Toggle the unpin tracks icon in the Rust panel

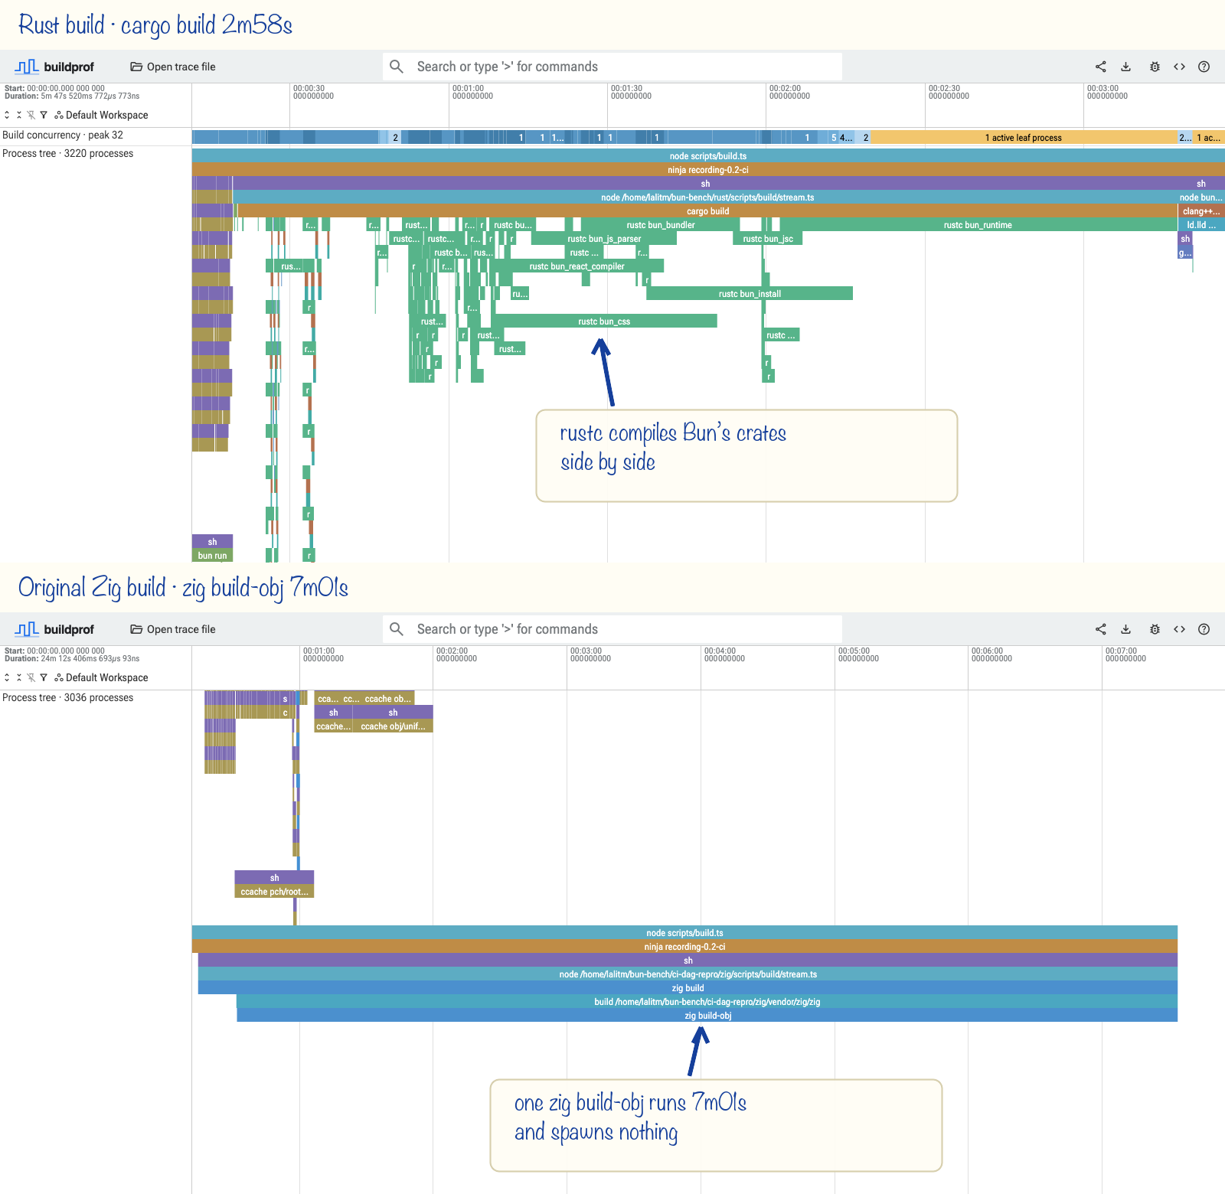(x=31, y=115)
